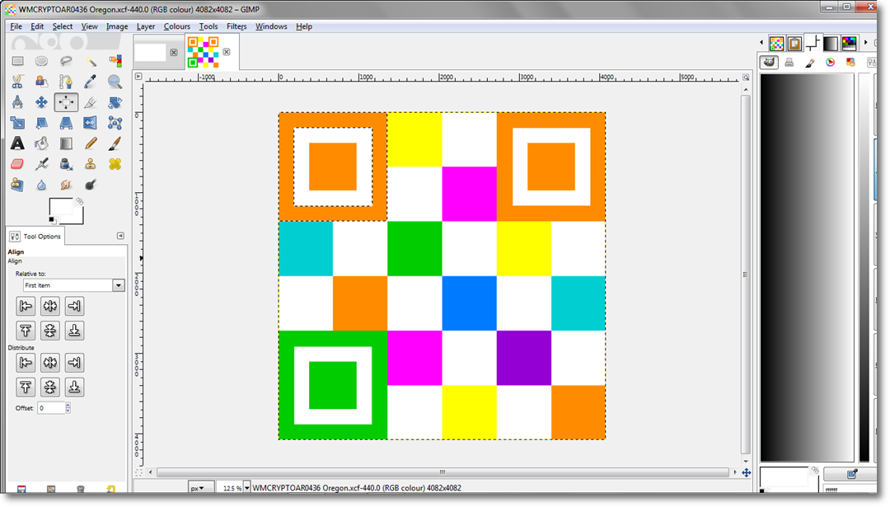Activate the Fuzzy Select wand tool
This screenshot has width=890, height=507.
(x=91, y=61)
